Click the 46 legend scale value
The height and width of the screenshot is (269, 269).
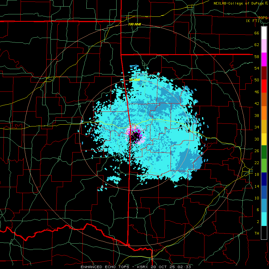click(257, 92)
